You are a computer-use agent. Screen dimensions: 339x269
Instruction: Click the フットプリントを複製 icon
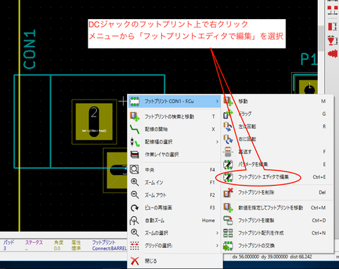pyautogui.click(x=228, y=220)
